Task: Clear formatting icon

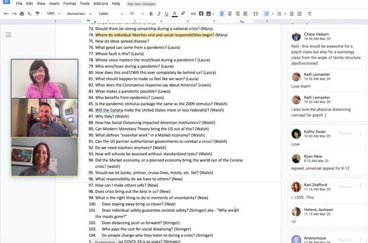Action: pos(310,14)
